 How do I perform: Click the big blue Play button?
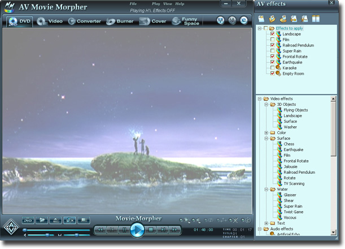tap(137, 230)
